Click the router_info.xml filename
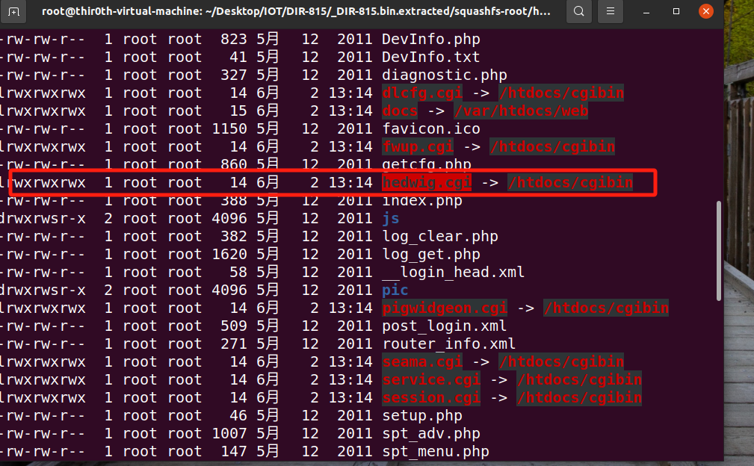The width and height of the screenshot is (754, 466). (x=448, y=344)
